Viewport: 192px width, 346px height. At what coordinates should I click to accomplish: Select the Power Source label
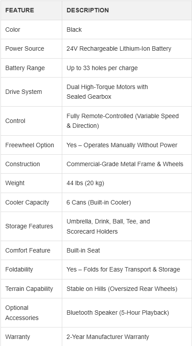(25, 49)
